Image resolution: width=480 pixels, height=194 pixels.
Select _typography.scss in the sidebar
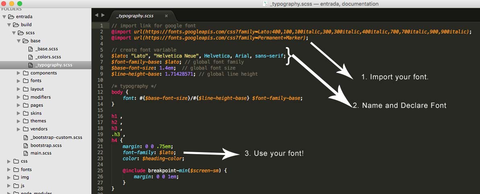[x=54, y=65]
